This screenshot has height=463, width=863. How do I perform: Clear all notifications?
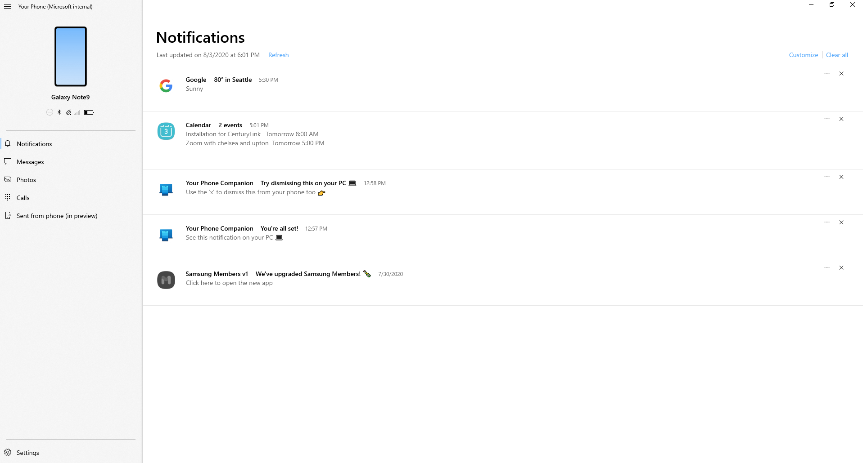pyautogui.click(x=837, y=55)
